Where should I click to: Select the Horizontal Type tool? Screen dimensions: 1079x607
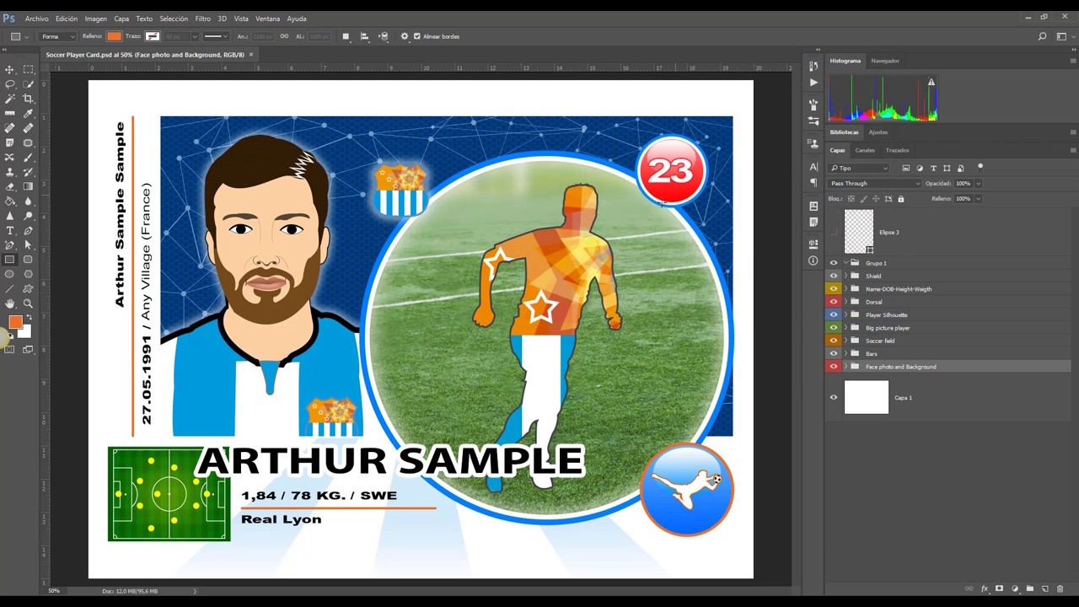[x=9, y=230]
